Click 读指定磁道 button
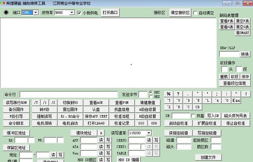Image resolution: width=253 pixels, height=162 pixels. click(x=178, y=133)
